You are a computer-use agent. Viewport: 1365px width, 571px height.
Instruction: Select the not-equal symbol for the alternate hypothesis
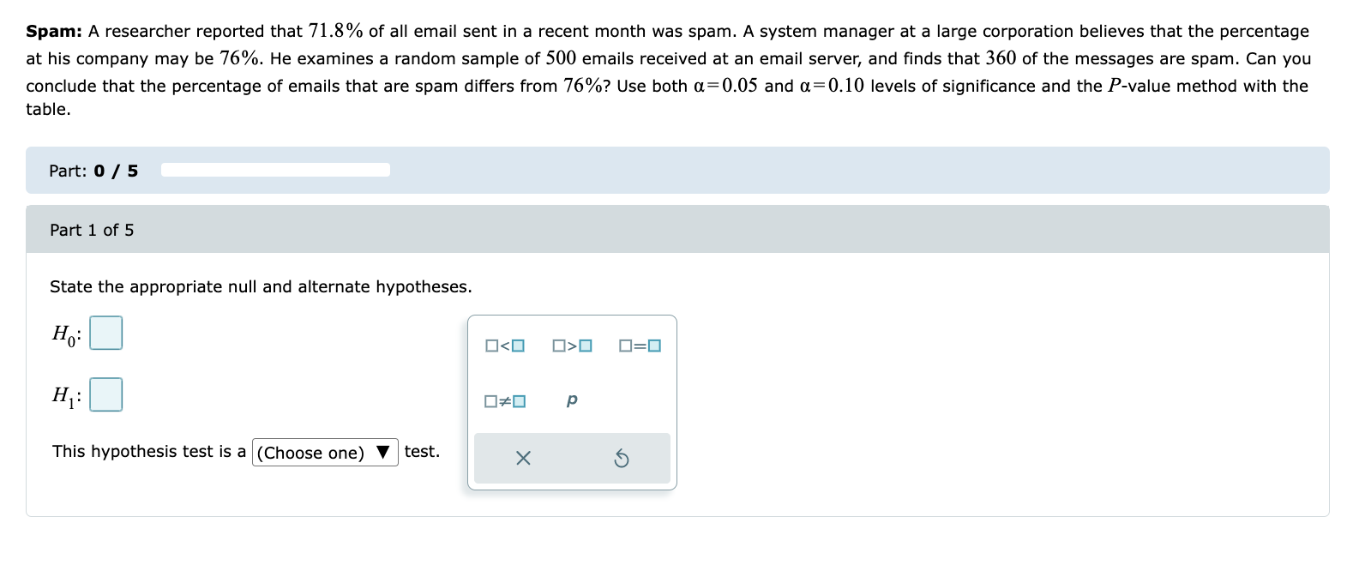504,399
